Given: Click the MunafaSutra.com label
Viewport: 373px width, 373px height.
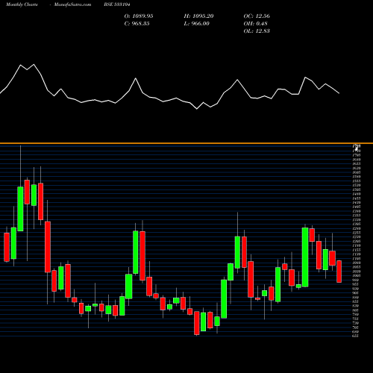Looking at the screenshot, I should (72, 4).
